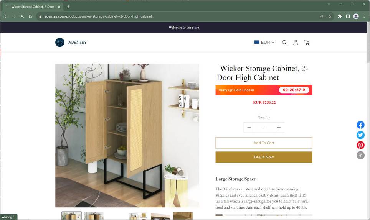
Task: Select the Wicker Storage Cabinet browser tab
Action: tap(33, 7)
